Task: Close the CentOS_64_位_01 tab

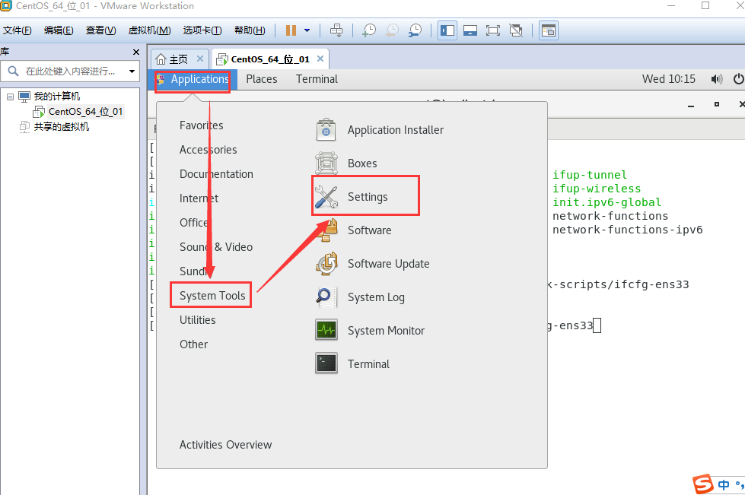Action: [x=320, y=59]
